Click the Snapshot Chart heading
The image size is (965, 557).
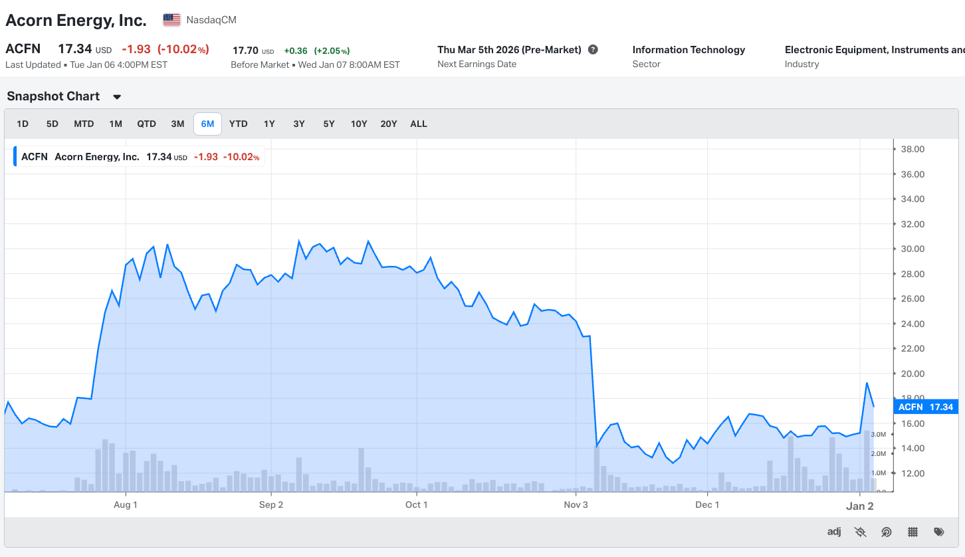(53, 96)
